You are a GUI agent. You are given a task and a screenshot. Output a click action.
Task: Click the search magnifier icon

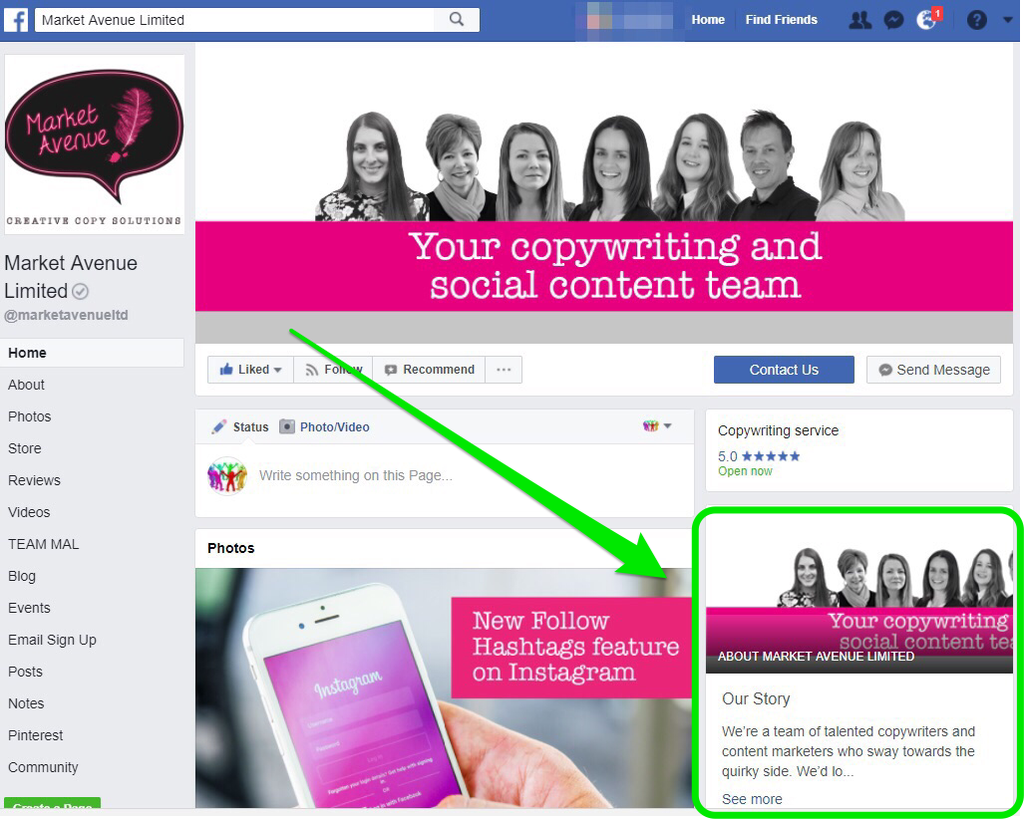[457, 20]
